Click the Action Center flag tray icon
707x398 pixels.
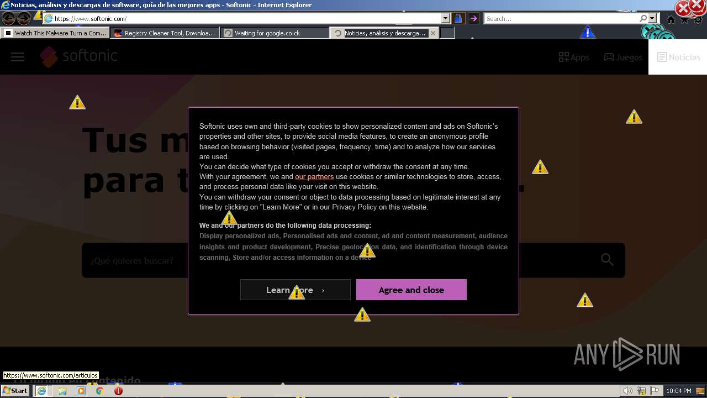point(655,391)
